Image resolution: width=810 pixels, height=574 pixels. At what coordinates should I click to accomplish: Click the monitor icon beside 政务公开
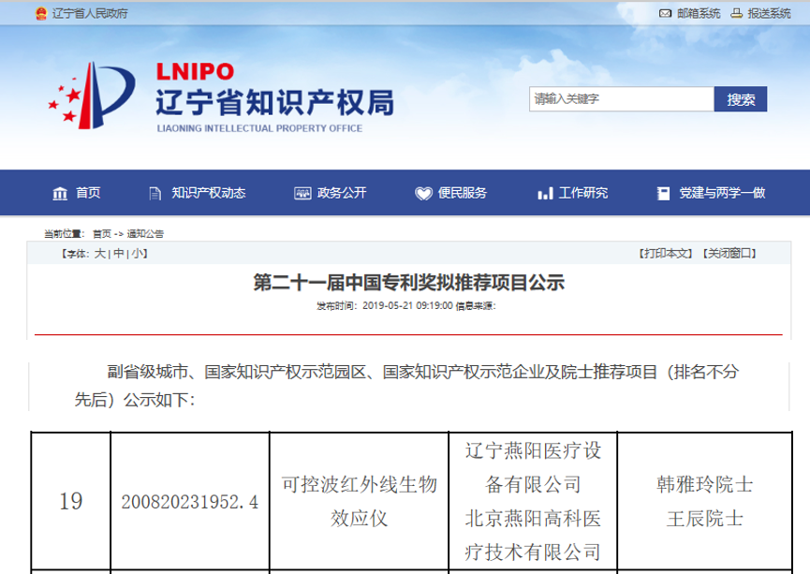coord(302,193)
